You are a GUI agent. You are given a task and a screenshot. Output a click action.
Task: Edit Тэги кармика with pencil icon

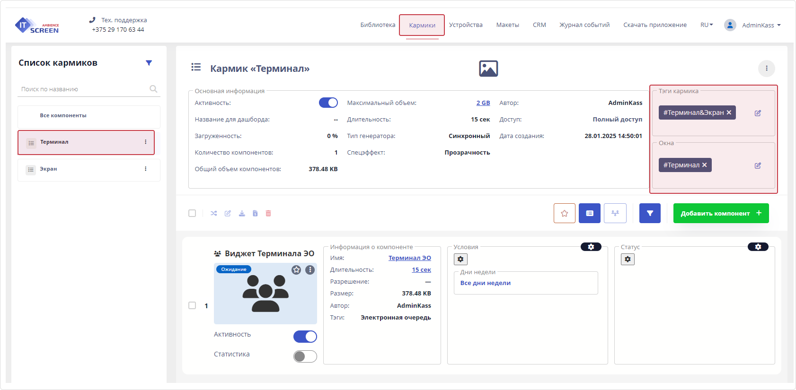coord(758,113)
